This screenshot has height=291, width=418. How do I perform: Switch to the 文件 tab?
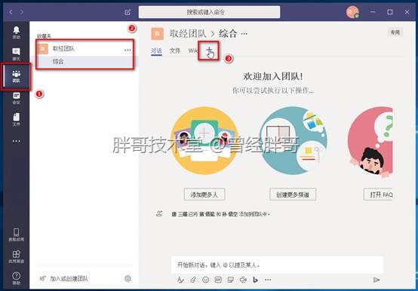(x=175, y=51)
